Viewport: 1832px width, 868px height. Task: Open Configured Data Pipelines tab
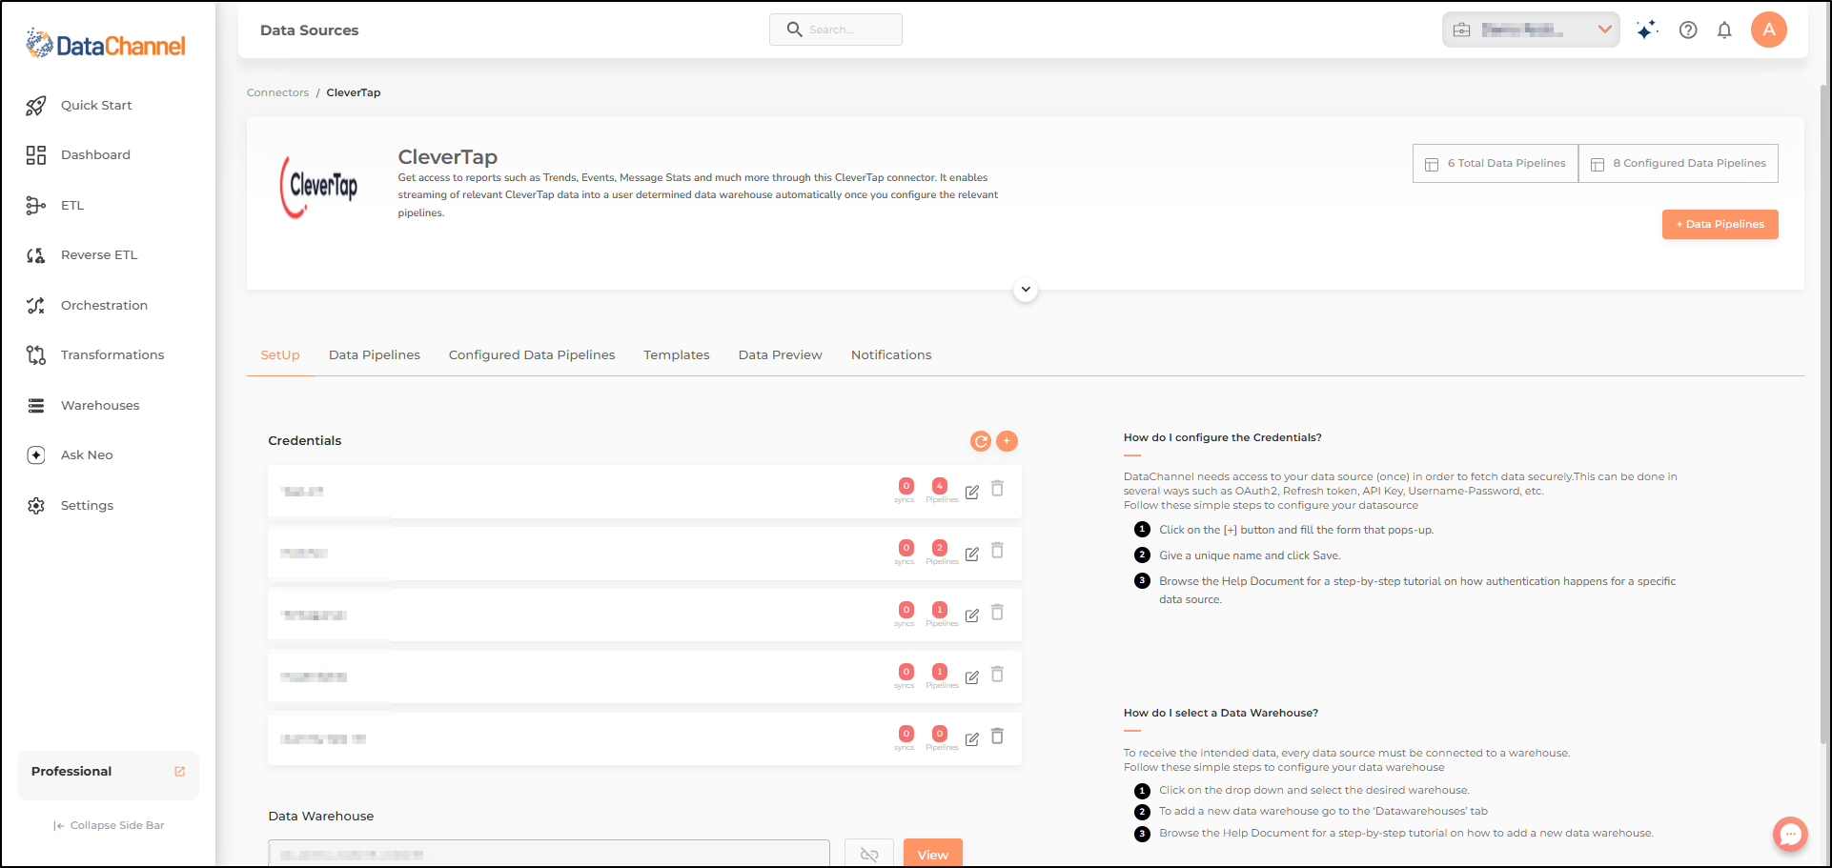coord(532,355)
